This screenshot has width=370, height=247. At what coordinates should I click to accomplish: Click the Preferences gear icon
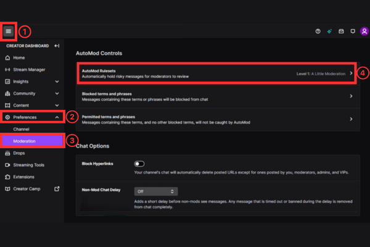click(7, 117)
